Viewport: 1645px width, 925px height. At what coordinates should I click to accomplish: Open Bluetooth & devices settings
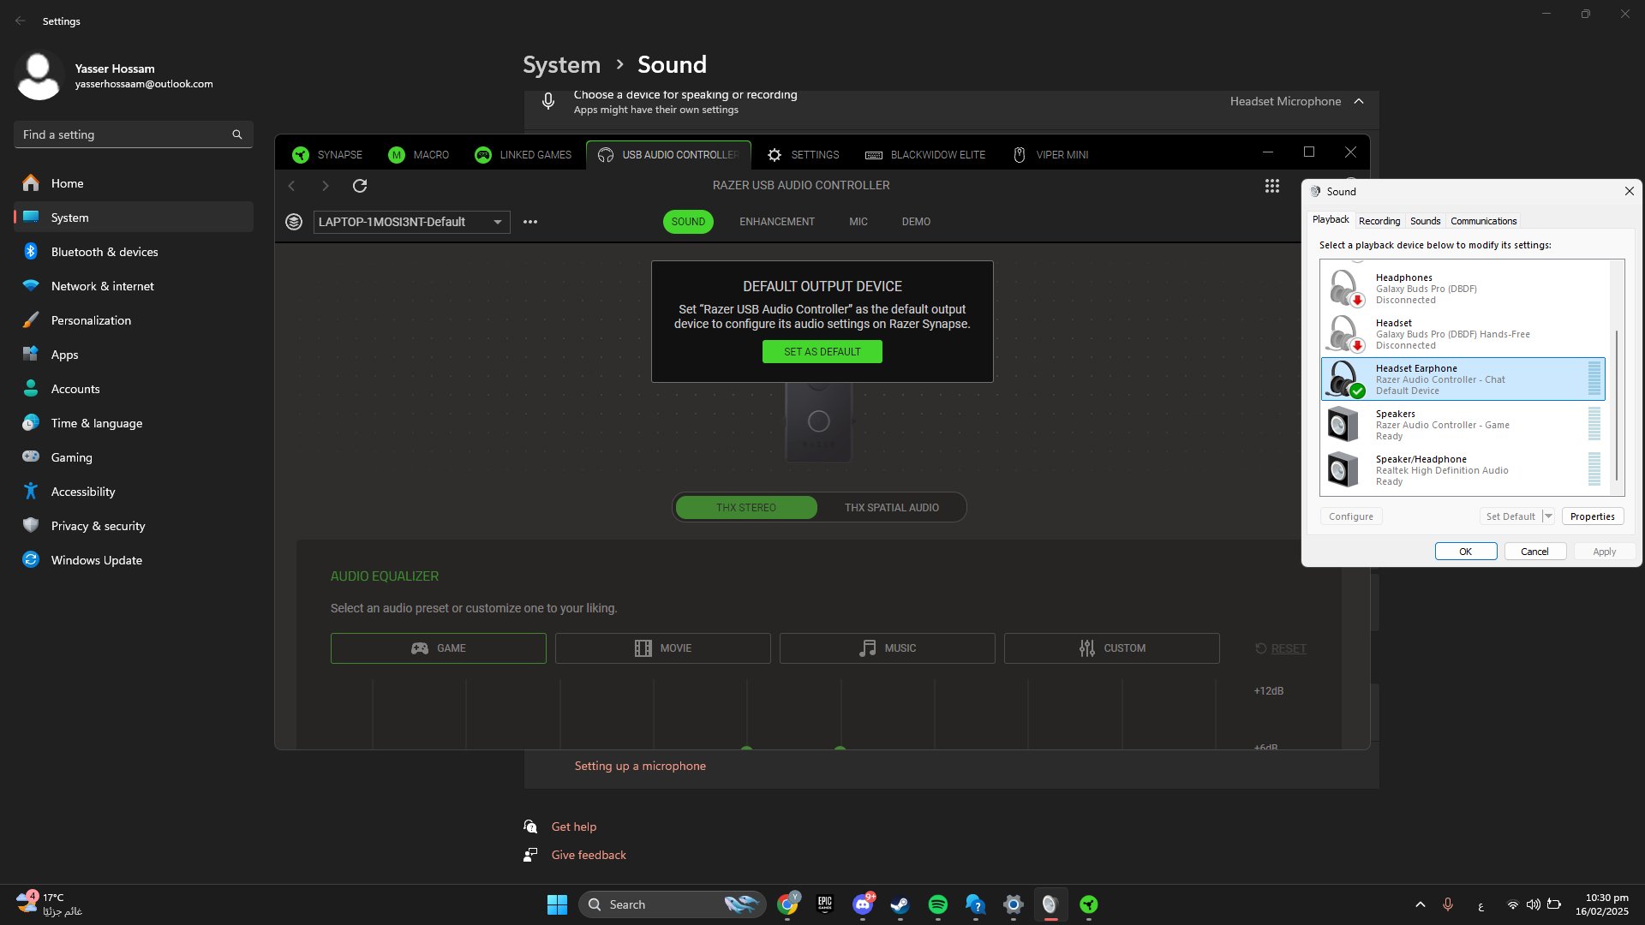(x=133, y=252)
